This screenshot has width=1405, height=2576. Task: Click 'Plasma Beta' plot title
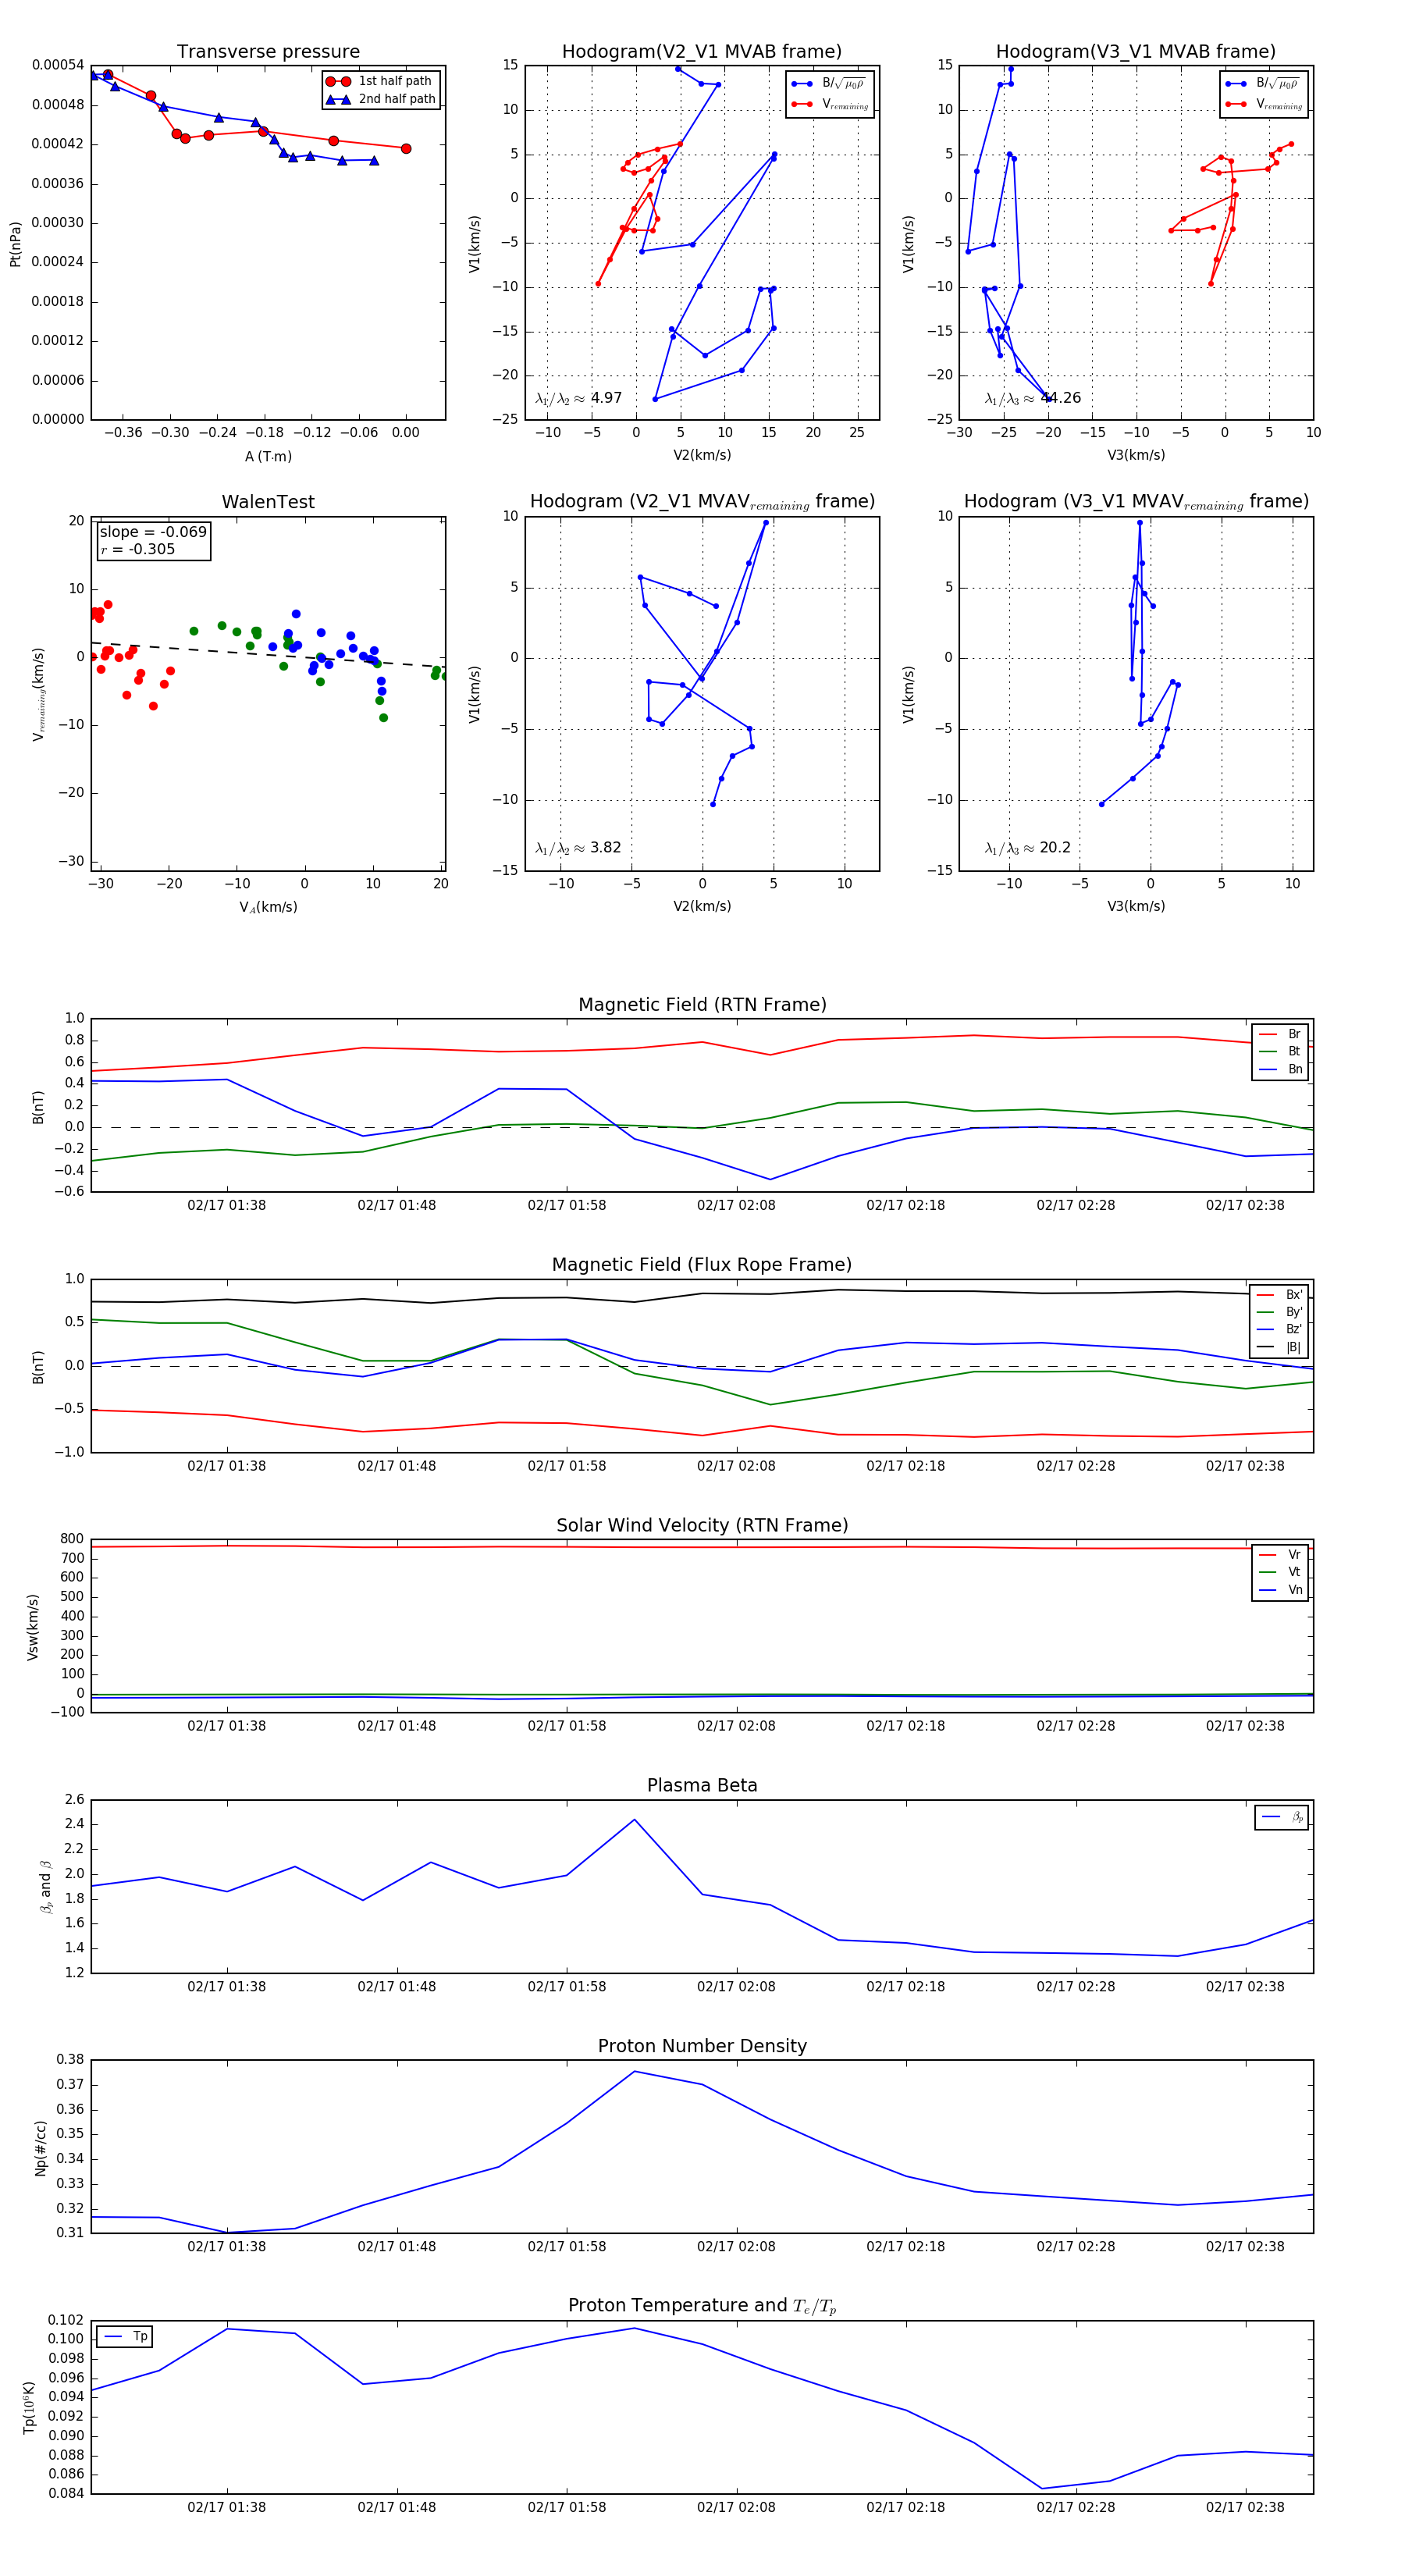(702, 1786)
